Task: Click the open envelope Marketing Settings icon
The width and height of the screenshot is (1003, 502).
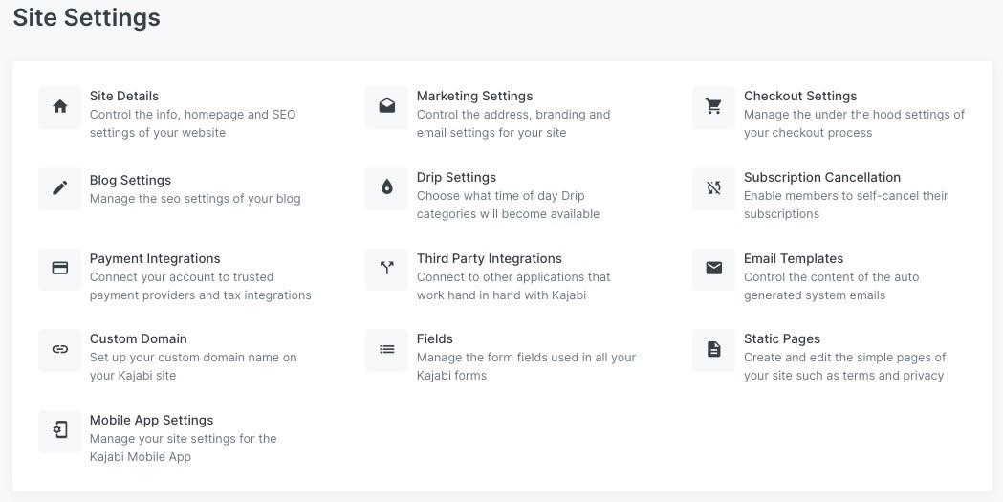Action: [x=387, y=106]
